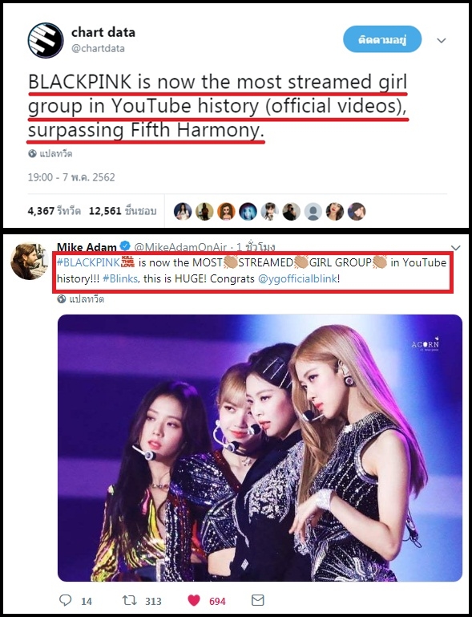The height and width of the screenshot is (617, 472).
Task: Click the retweet arrows icon
Action: pos(129,600)
